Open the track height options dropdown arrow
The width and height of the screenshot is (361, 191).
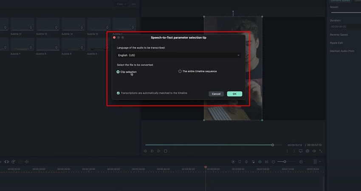pyautogui.click(x=320, y=162)
